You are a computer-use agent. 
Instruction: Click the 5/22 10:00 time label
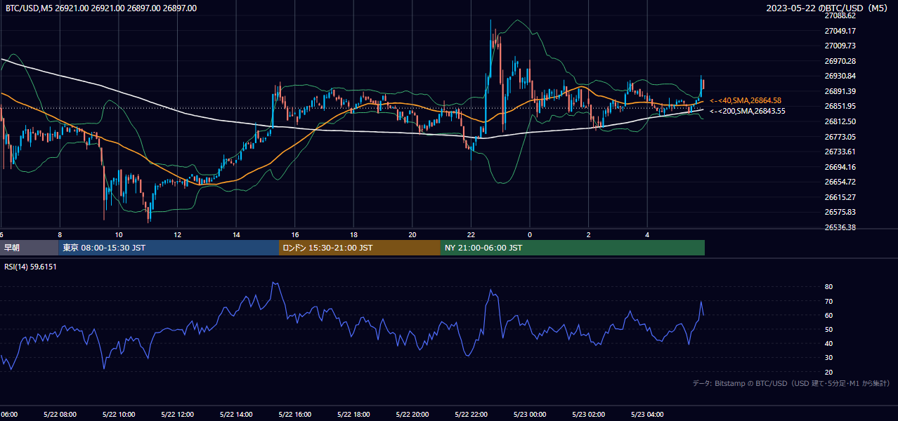click(119, 414)
